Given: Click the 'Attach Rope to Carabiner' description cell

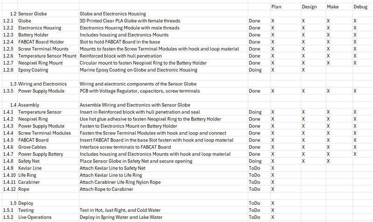Looking at the screenshot, I should pyautogui.click(x=106, y=189).
